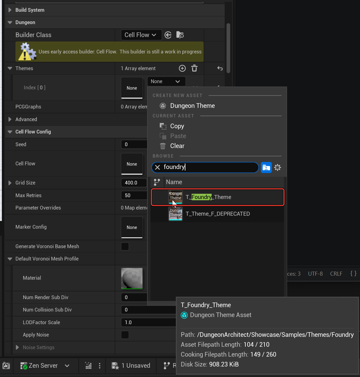Click the Grid Size 400.0 field
This screenshot has height=377, width=360.
pyautogui.click(x=134, y=183)
